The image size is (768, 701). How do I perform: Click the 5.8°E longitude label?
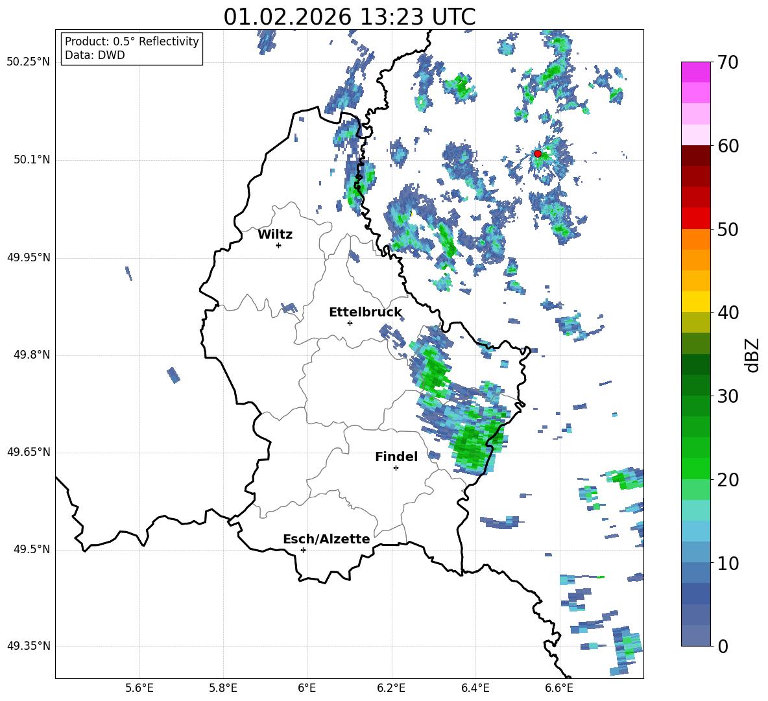pyautogui.click(x=223, y=688)
